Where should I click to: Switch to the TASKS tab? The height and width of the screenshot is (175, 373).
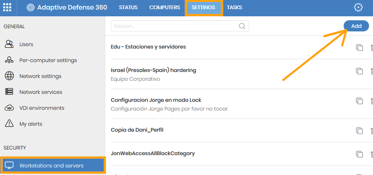(234, 8)
